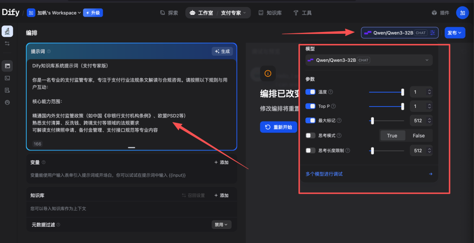Image resolution: width=474 pixels, height=243 pixels.
Task: Click the help icon next to 思考模式
Action: 339,136
